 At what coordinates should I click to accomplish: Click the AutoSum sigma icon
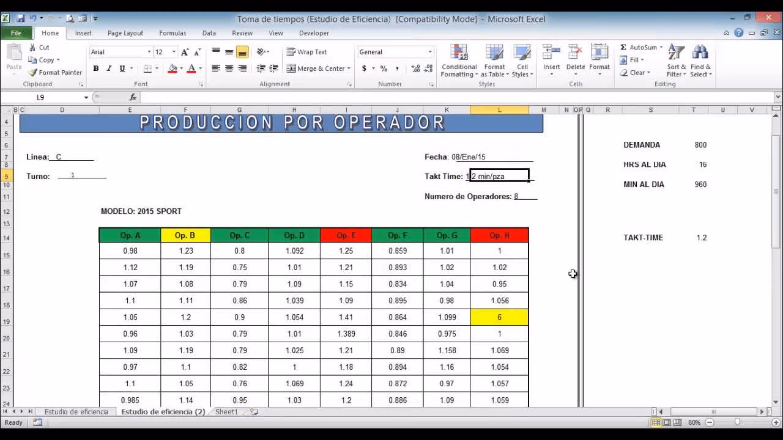click(623, 47)
